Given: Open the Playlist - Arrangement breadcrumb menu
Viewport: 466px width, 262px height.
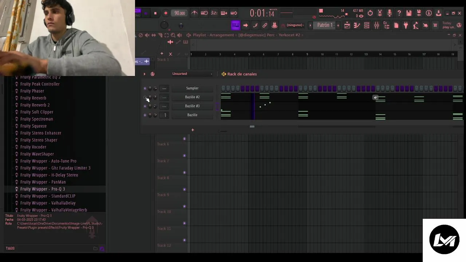Looking at the screenshot, I should (213, 35).
